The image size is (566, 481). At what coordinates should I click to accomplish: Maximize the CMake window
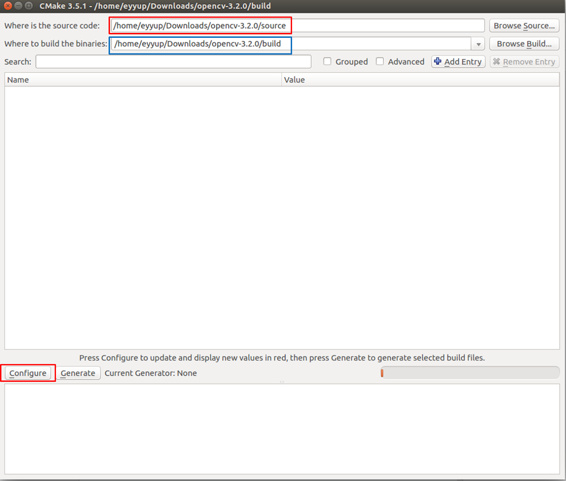(29, 6)
